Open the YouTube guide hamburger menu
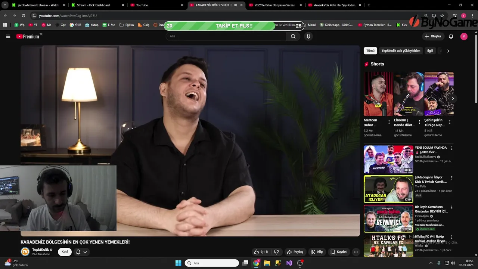The width and height of the screenshot is (478, 269). [8, 36]
